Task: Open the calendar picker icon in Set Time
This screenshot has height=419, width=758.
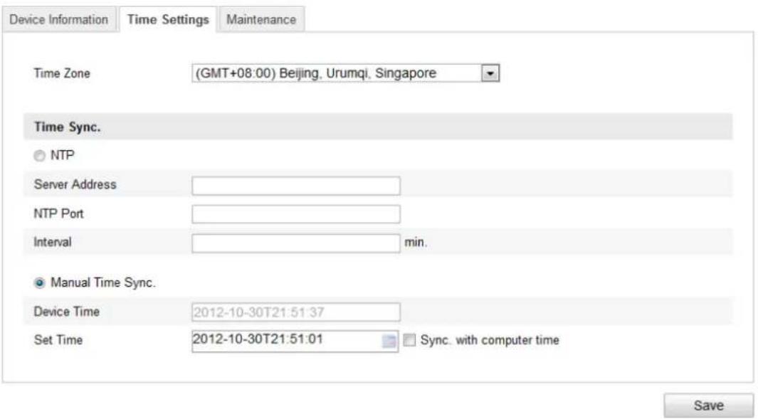Action: click(389, 341)
